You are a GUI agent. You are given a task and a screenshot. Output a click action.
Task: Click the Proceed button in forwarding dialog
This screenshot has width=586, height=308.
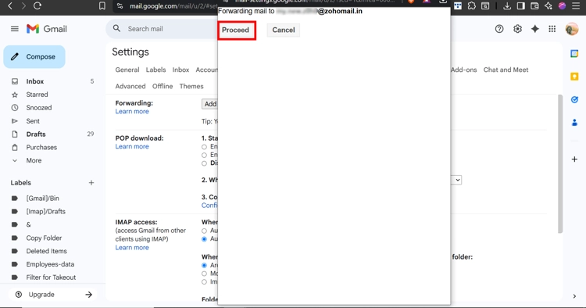point(236,30)
